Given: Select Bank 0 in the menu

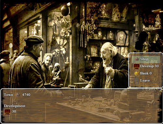Looking at the screenshot, I should 146,73.
